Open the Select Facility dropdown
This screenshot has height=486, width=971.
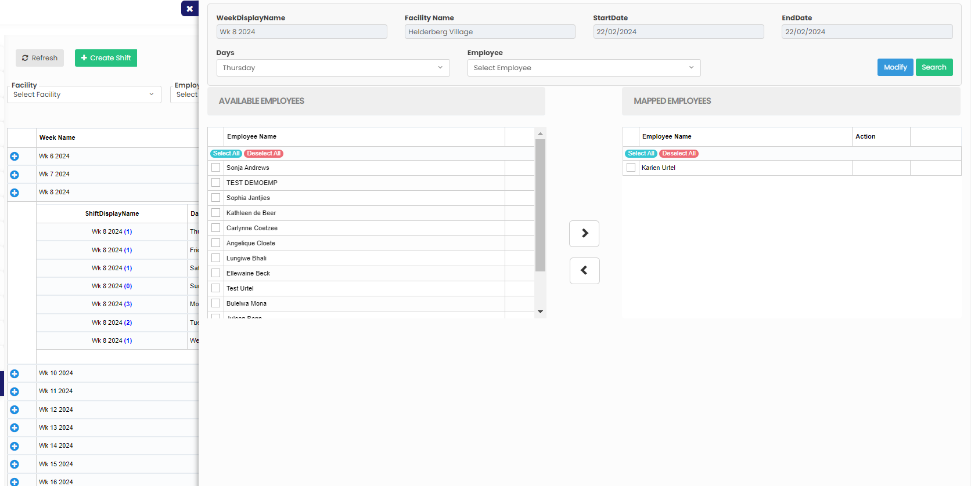pos(84,95)
